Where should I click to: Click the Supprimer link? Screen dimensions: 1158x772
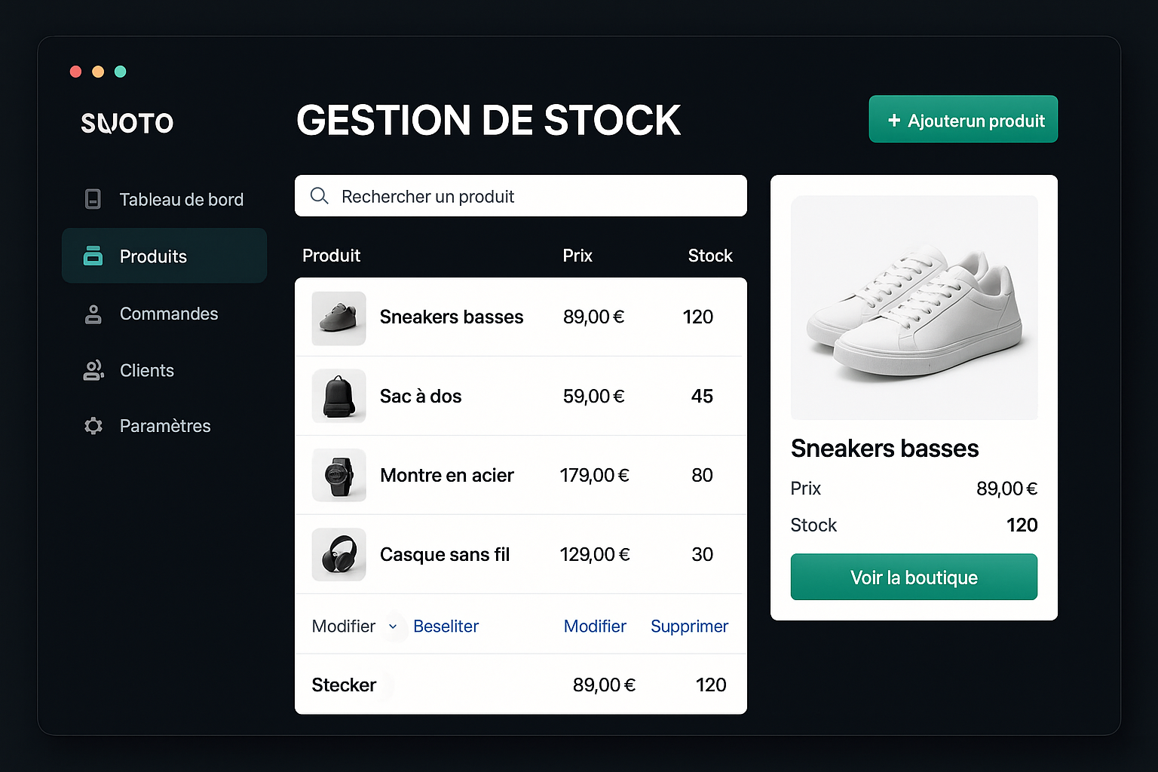pyautogui.click(x=689, y=626)
